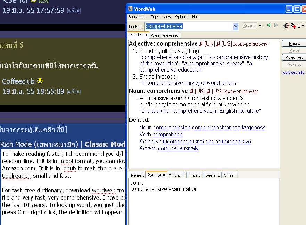Screen dimensions: 306x225
Task: Open the Options menu
Action: pyautogui.click(x=182, y=17)
